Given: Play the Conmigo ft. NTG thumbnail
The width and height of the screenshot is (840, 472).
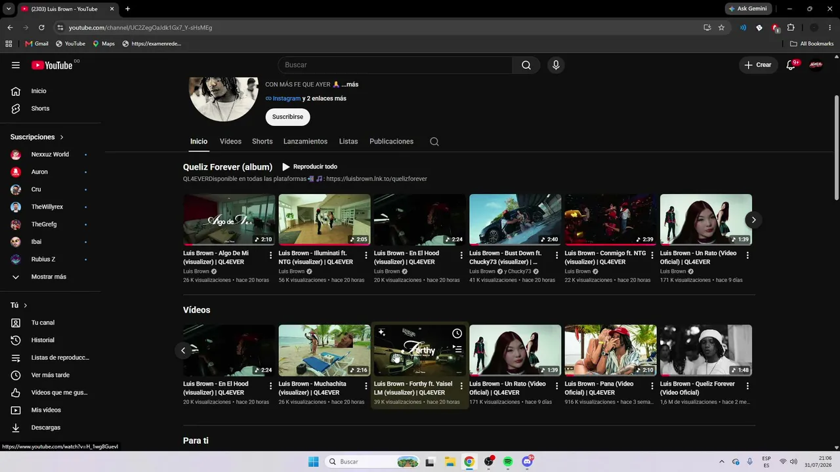Looking at the screenshot, I should coord(610,220).
